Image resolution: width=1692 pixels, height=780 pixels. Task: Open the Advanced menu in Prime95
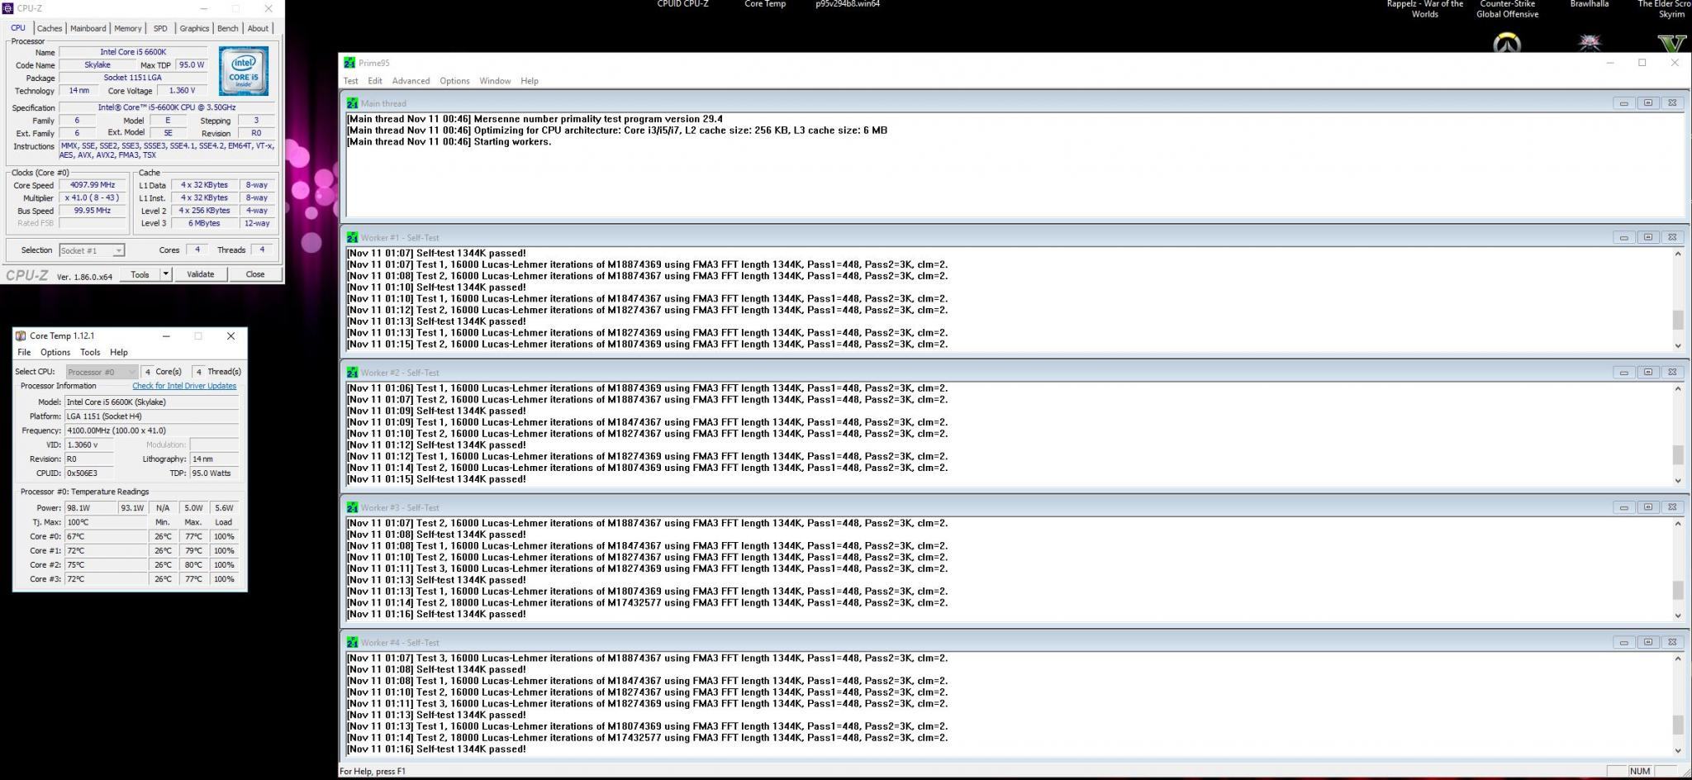(411, 81)
